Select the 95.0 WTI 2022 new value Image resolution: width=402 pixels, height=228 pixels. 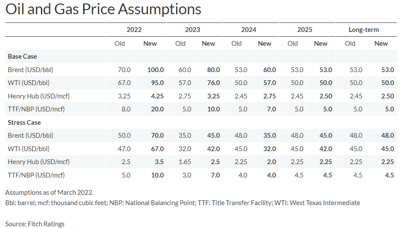pyautogui.click(x=157, y=83)
